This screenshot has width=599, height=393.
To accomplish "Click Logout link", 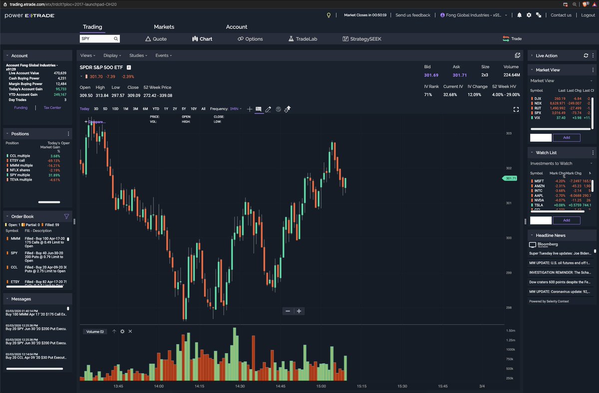I will pyautogui.click(x=588, y=15).
